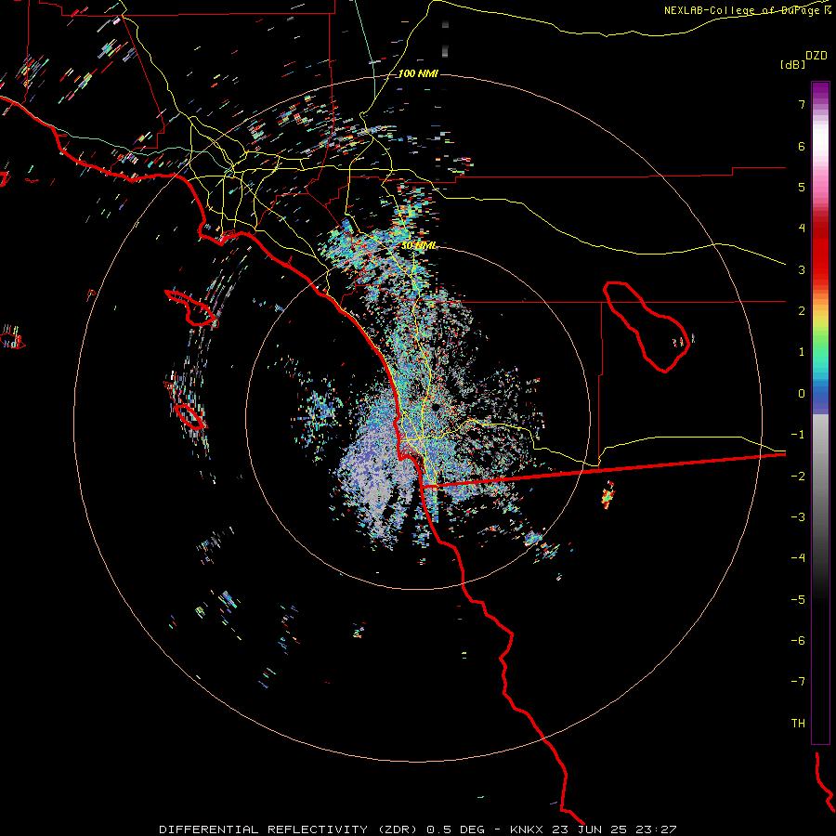This screenshot has height=836, width=836.
Task: Click the DZD product label
Action: pos(816,56)
